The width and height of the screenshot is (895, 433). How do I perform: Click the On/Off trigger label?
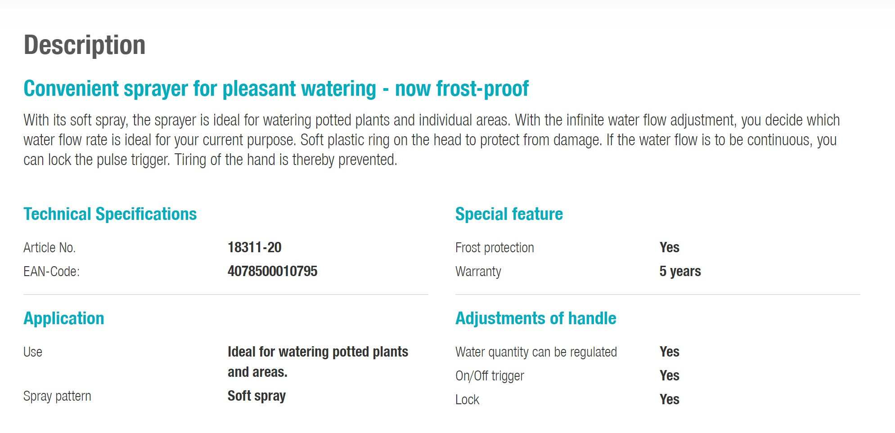tap(490, 376)
